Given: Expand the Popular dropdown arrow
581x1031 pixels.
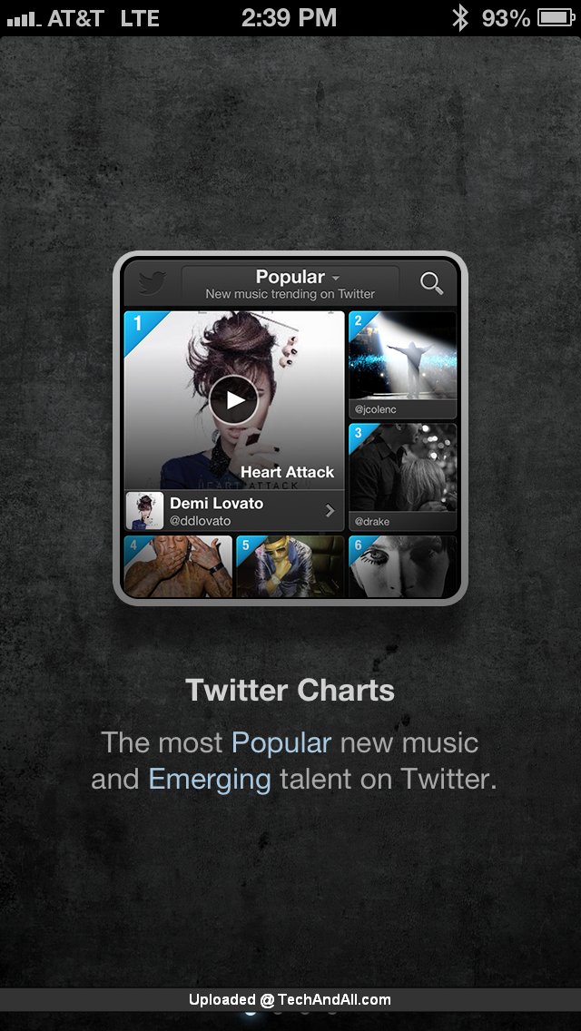Looking at the screenshot, I should [336, 278].
